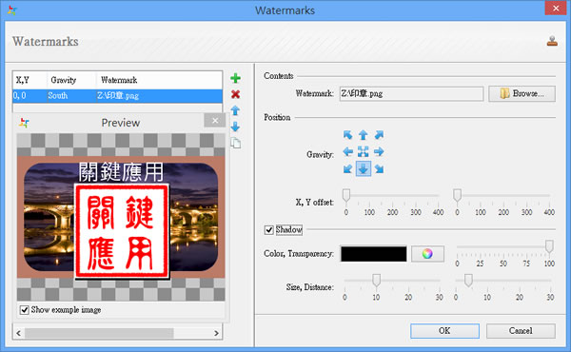This screenshot has height=352, width=571.
Task: Click the Y offset slider handle
Action: point(458,195)
